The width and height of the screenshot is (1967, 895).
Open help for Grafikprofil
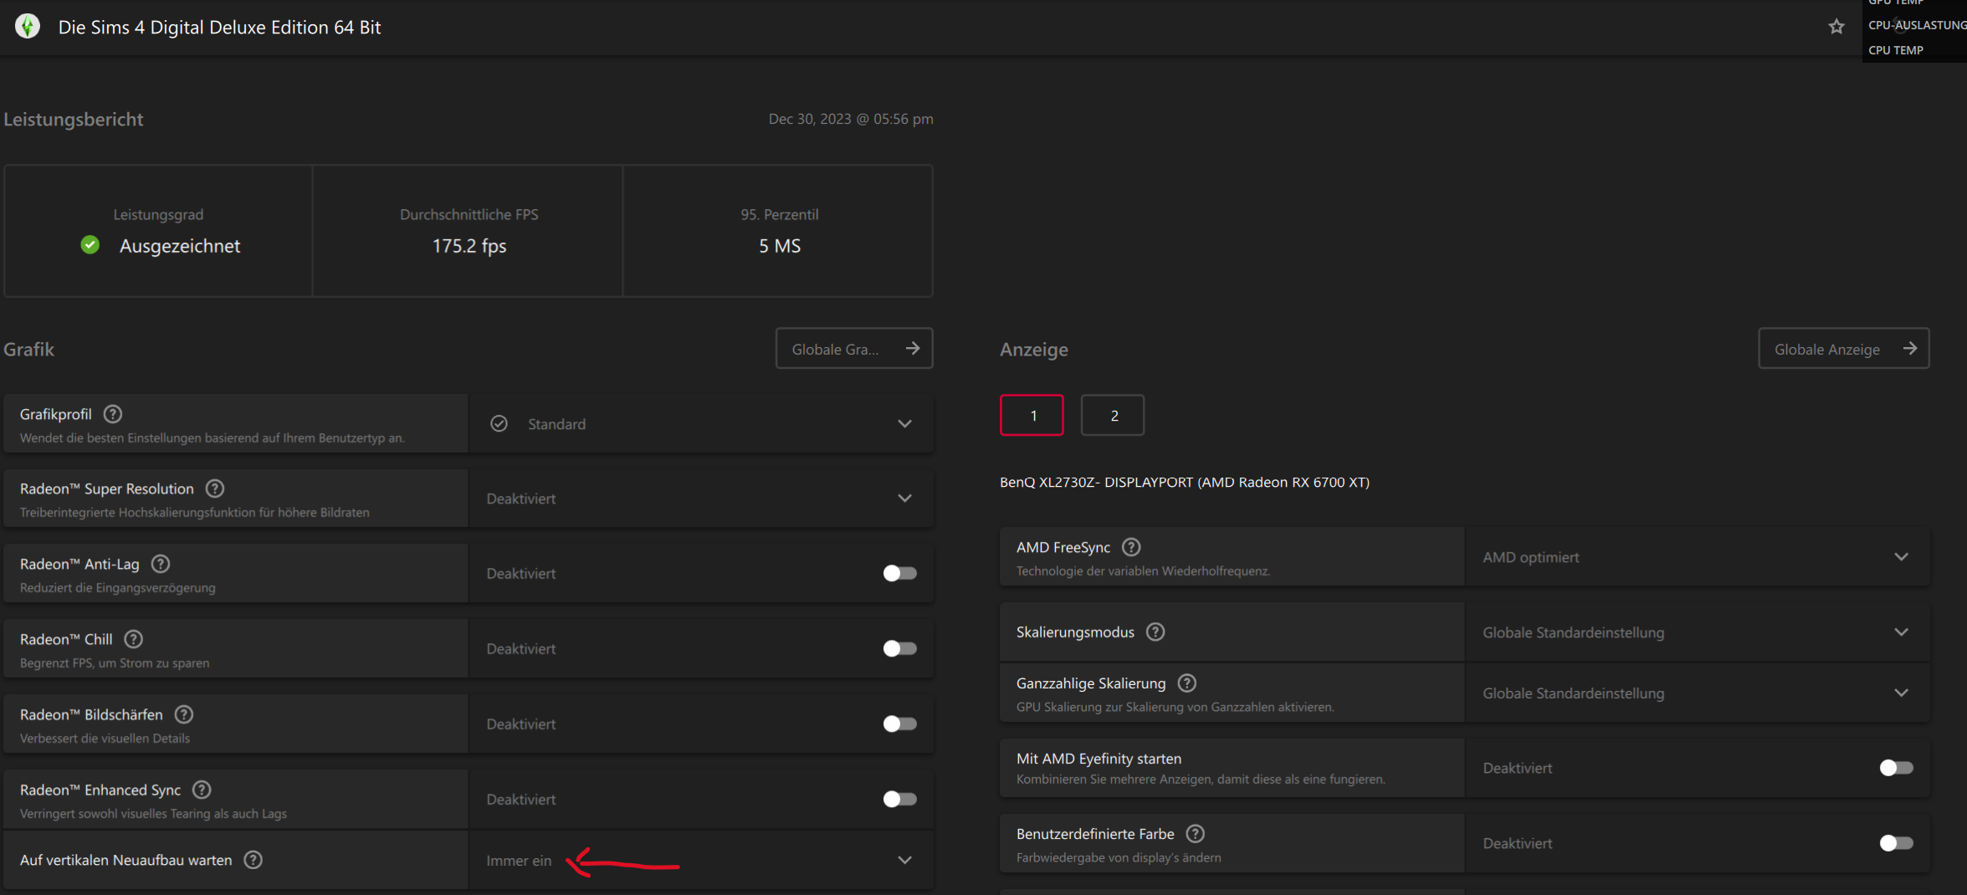click(x=113, y=414)
